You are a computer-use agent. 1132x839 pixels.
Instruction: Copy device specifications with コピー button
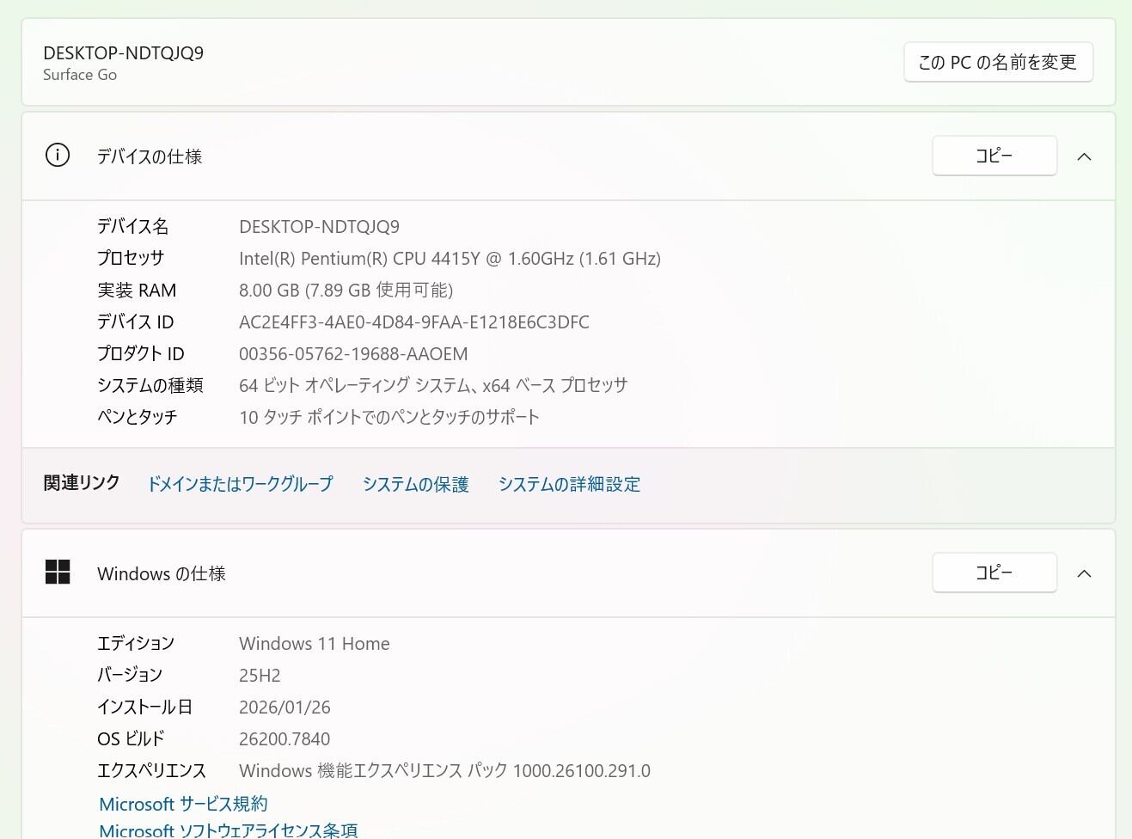click(994, 156)
